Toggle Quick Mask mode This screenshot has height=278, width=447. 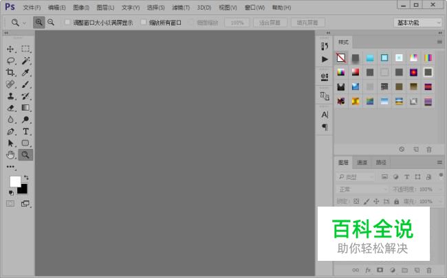[10, 203]
